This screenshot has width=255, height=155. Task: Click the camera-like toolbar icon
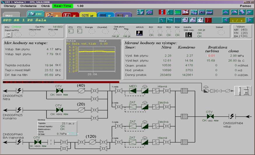[202, 12]
